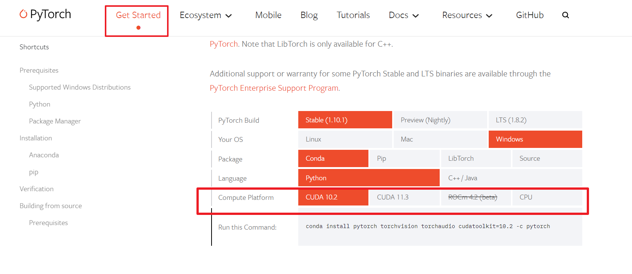
Task: Jump to Prerequisites under Shortcuts
Action: click(39, 70)
